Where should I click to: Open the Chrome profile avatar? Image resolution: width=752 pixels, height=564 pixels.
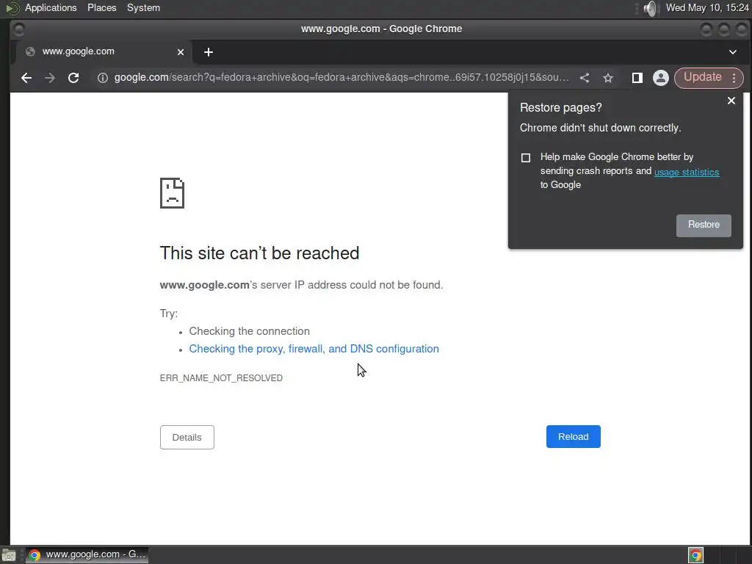pos(661,78)
